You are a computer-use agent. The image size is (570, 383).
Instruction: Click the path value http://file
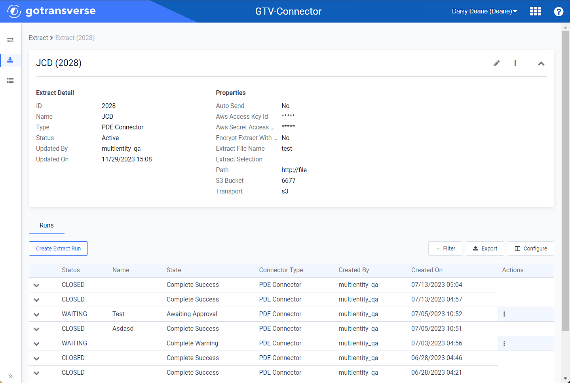(x=294, y=170)
